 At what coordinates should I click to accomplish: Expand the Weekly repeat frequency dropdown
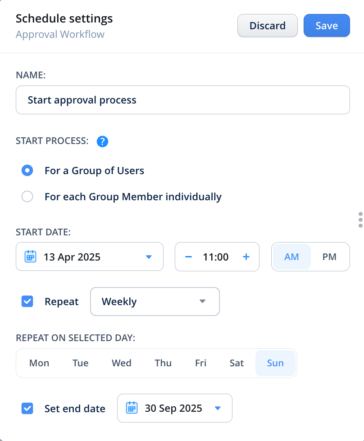point(155,301)
